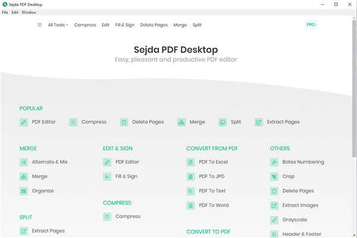The height and width of the screenshot is (238, 357).
Task: Select Compress in the top toolbar
Action: pos(85,25)
